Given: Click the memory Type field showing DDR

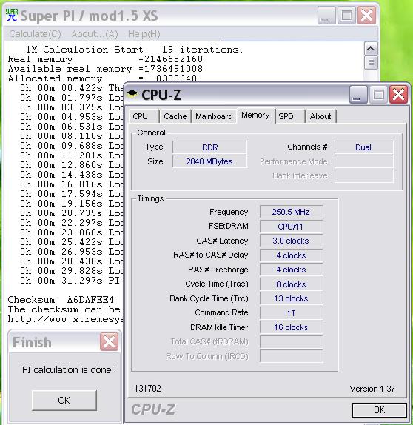Looking at the screenshot, I should coord(209,147).
